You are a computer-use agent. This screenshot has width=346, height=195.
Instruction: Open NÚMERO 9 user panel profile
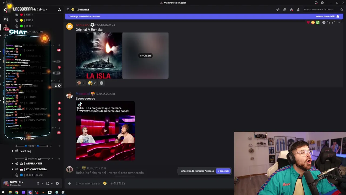19,183
